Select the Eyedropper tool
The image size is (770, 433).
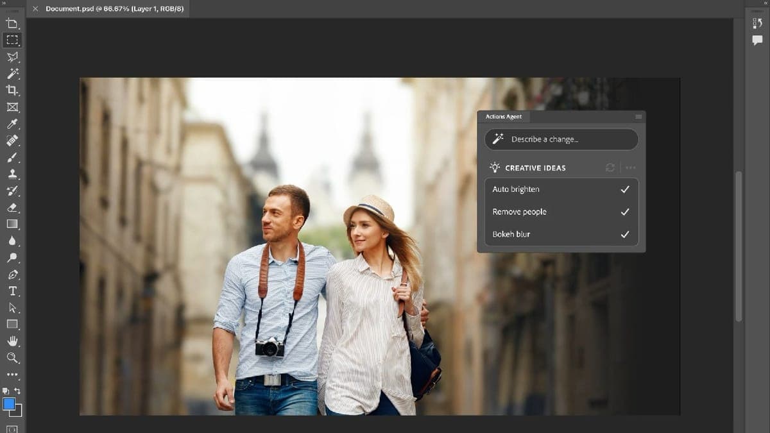coord(13,124)
